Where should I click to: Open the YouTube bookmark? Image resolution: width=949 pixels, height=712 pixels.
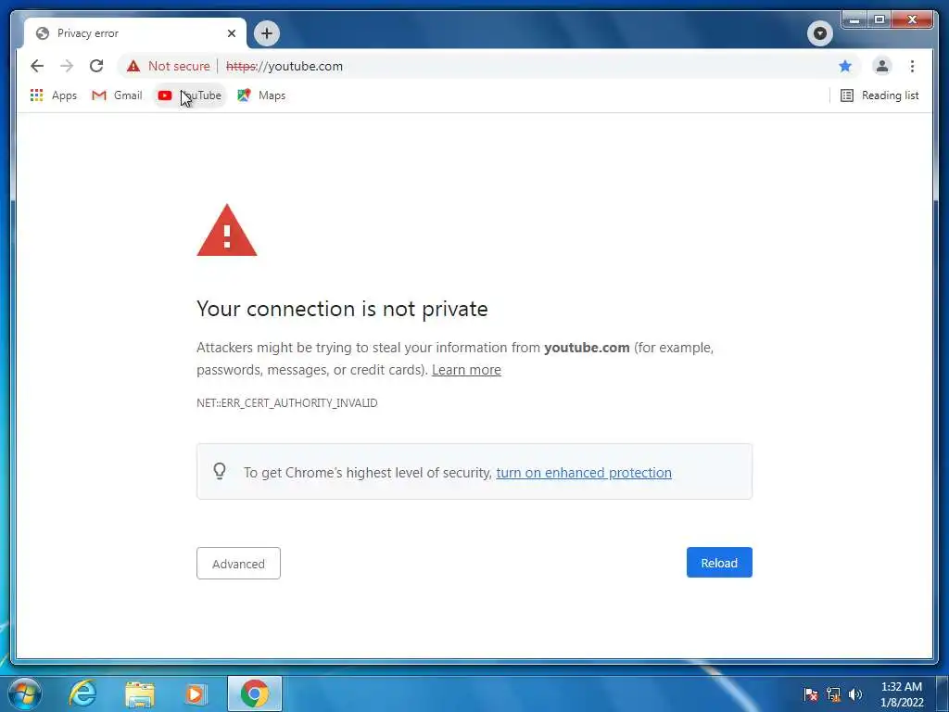[x=189, y=95]
